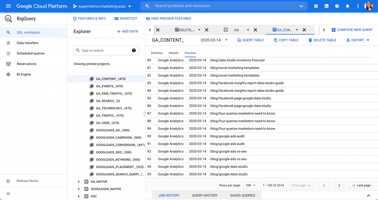Viewport: 378px width, 200px height.
Task: Switch to the Query History tab
Action: click(205, 195)
